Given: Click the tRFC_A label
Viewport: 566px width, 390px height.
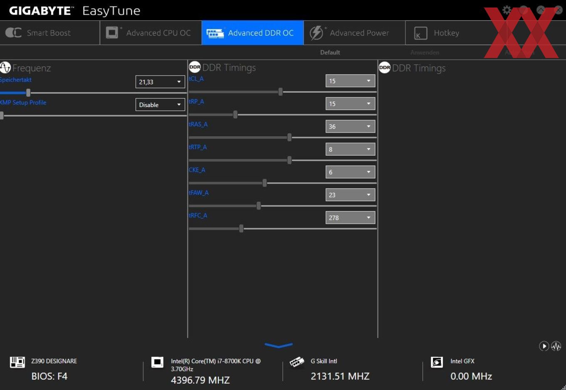Looking at the screenshot, I should click(x=198, y=215).
